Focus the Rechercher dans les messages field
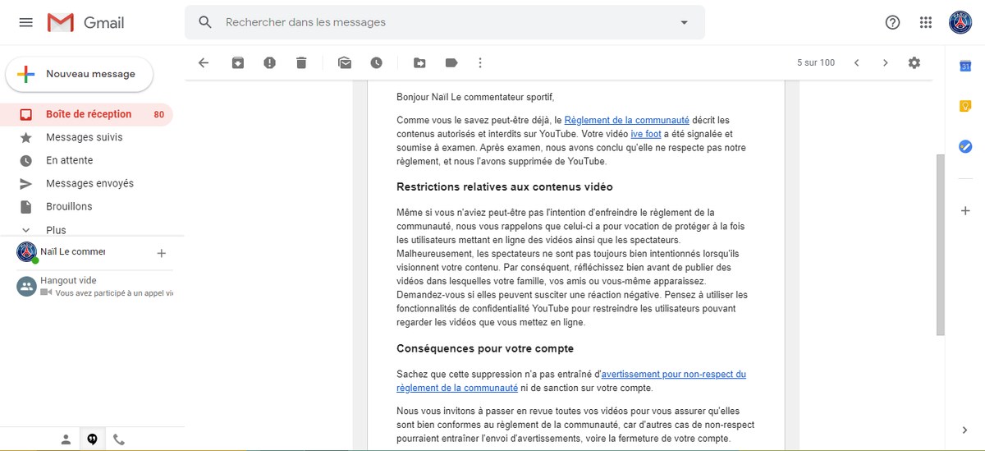This screenshot has height=451, width=985. coord(443,22)
